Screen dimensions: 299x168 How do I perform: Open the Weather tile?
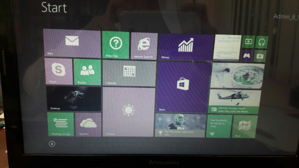pos(129,112)
